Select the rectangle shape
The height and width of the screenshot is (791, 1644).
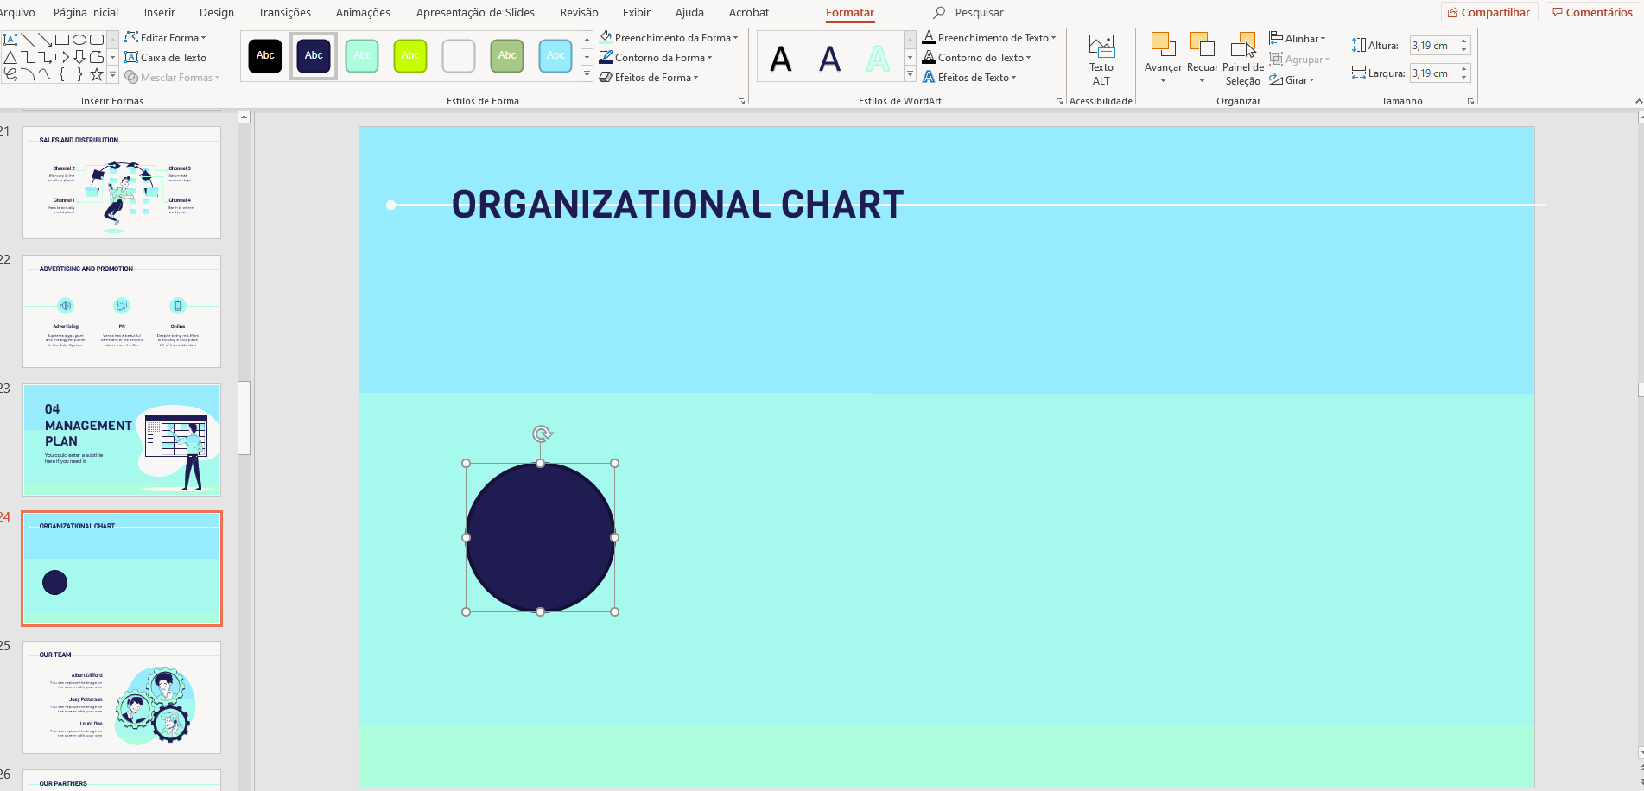[x=62, y=40]
